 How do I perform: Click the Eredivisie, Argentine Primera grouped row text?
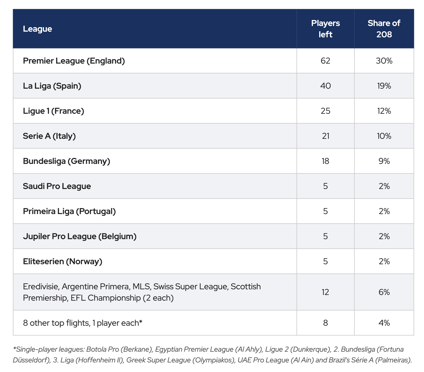142,292
